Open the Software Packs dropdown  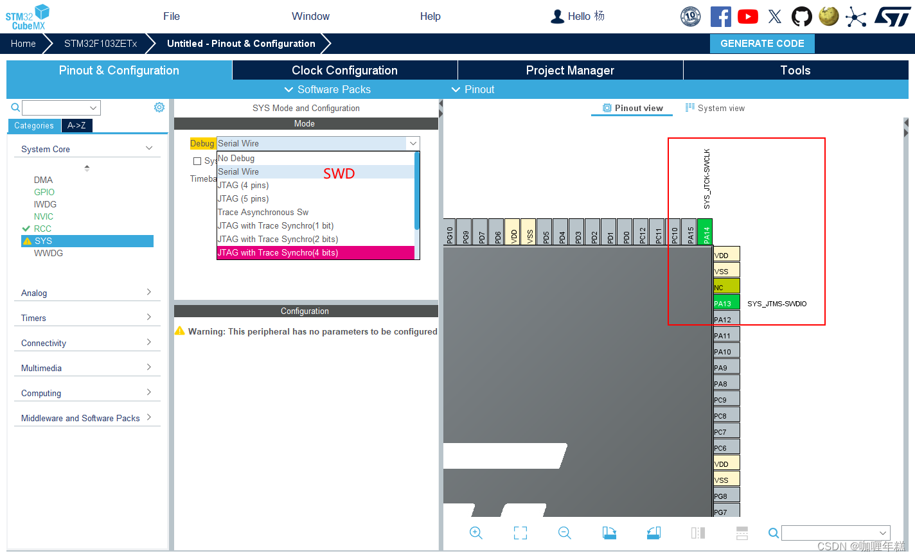(x=328, y=89)
